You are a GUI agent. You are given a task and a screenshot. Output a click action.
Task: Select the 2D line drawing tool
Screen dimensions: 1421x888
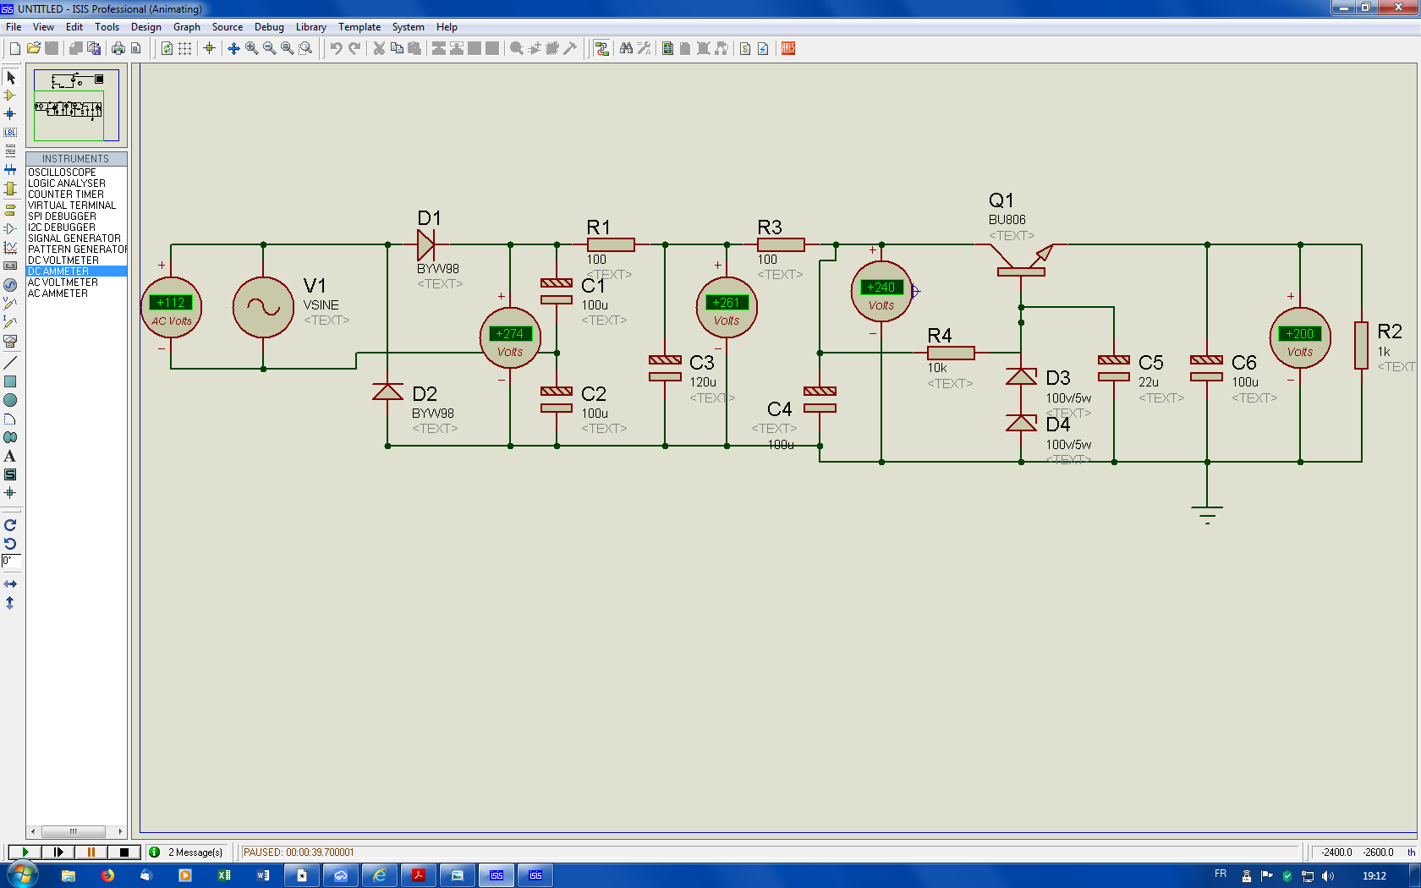tap(10, 362)
